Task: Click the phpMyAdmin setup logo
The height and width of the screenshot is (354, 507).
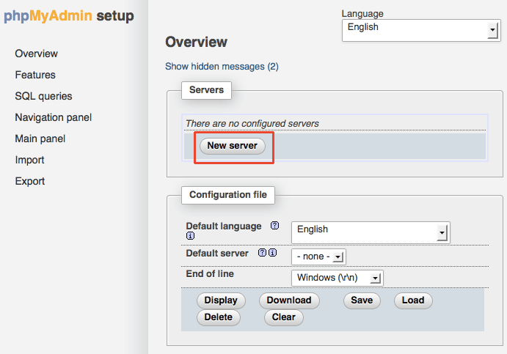Action: (69, 16)
